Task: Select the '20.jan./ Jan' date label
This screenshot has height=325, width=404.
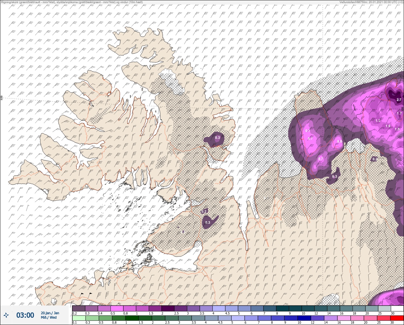Action: click(x=50, y=313)
